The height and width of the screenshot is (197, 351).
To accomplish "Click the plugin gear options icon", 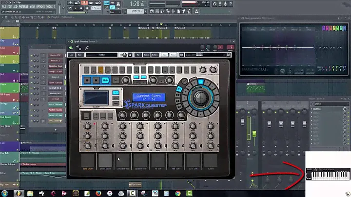I will [78, 48].
